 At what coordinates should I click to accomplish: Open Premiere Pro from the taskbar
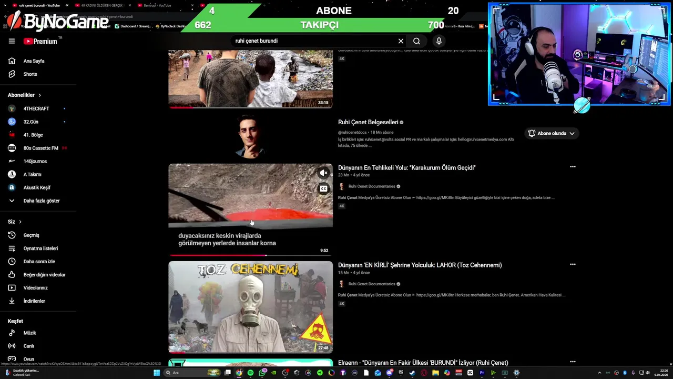(482, 373)
